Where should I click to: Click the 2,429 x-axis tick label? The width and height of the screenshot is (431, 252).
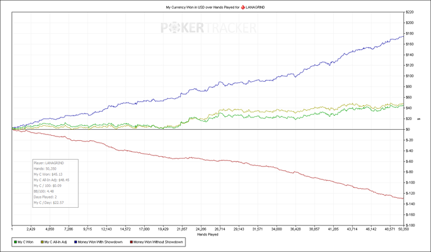(x=31, y=229)
